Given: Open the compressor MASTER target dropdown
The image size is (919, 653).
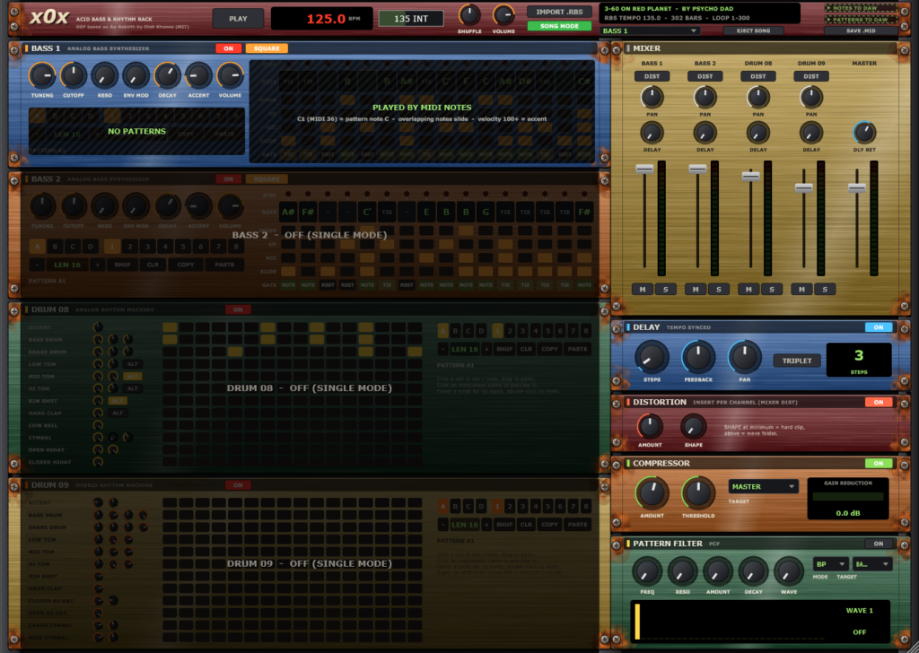Looking at the screenshot, I should (763, 487).
